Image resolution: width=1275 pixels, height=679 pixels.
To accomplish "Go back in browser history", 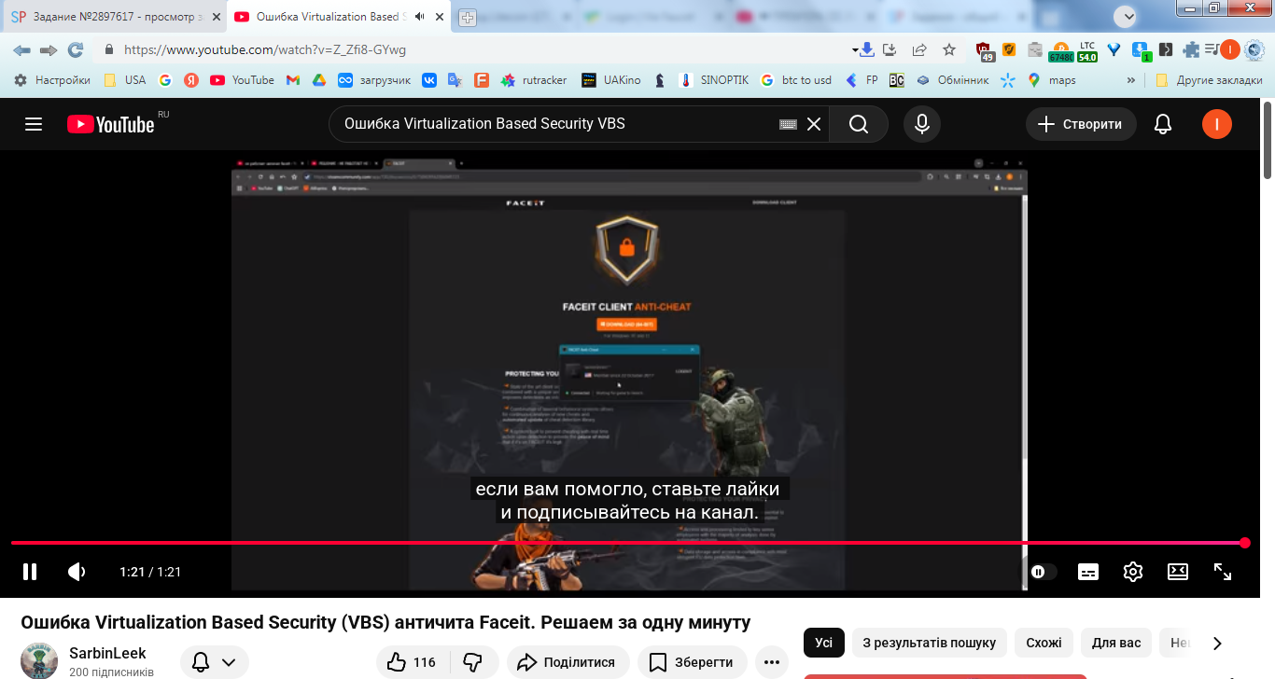I will coord(21,49).
